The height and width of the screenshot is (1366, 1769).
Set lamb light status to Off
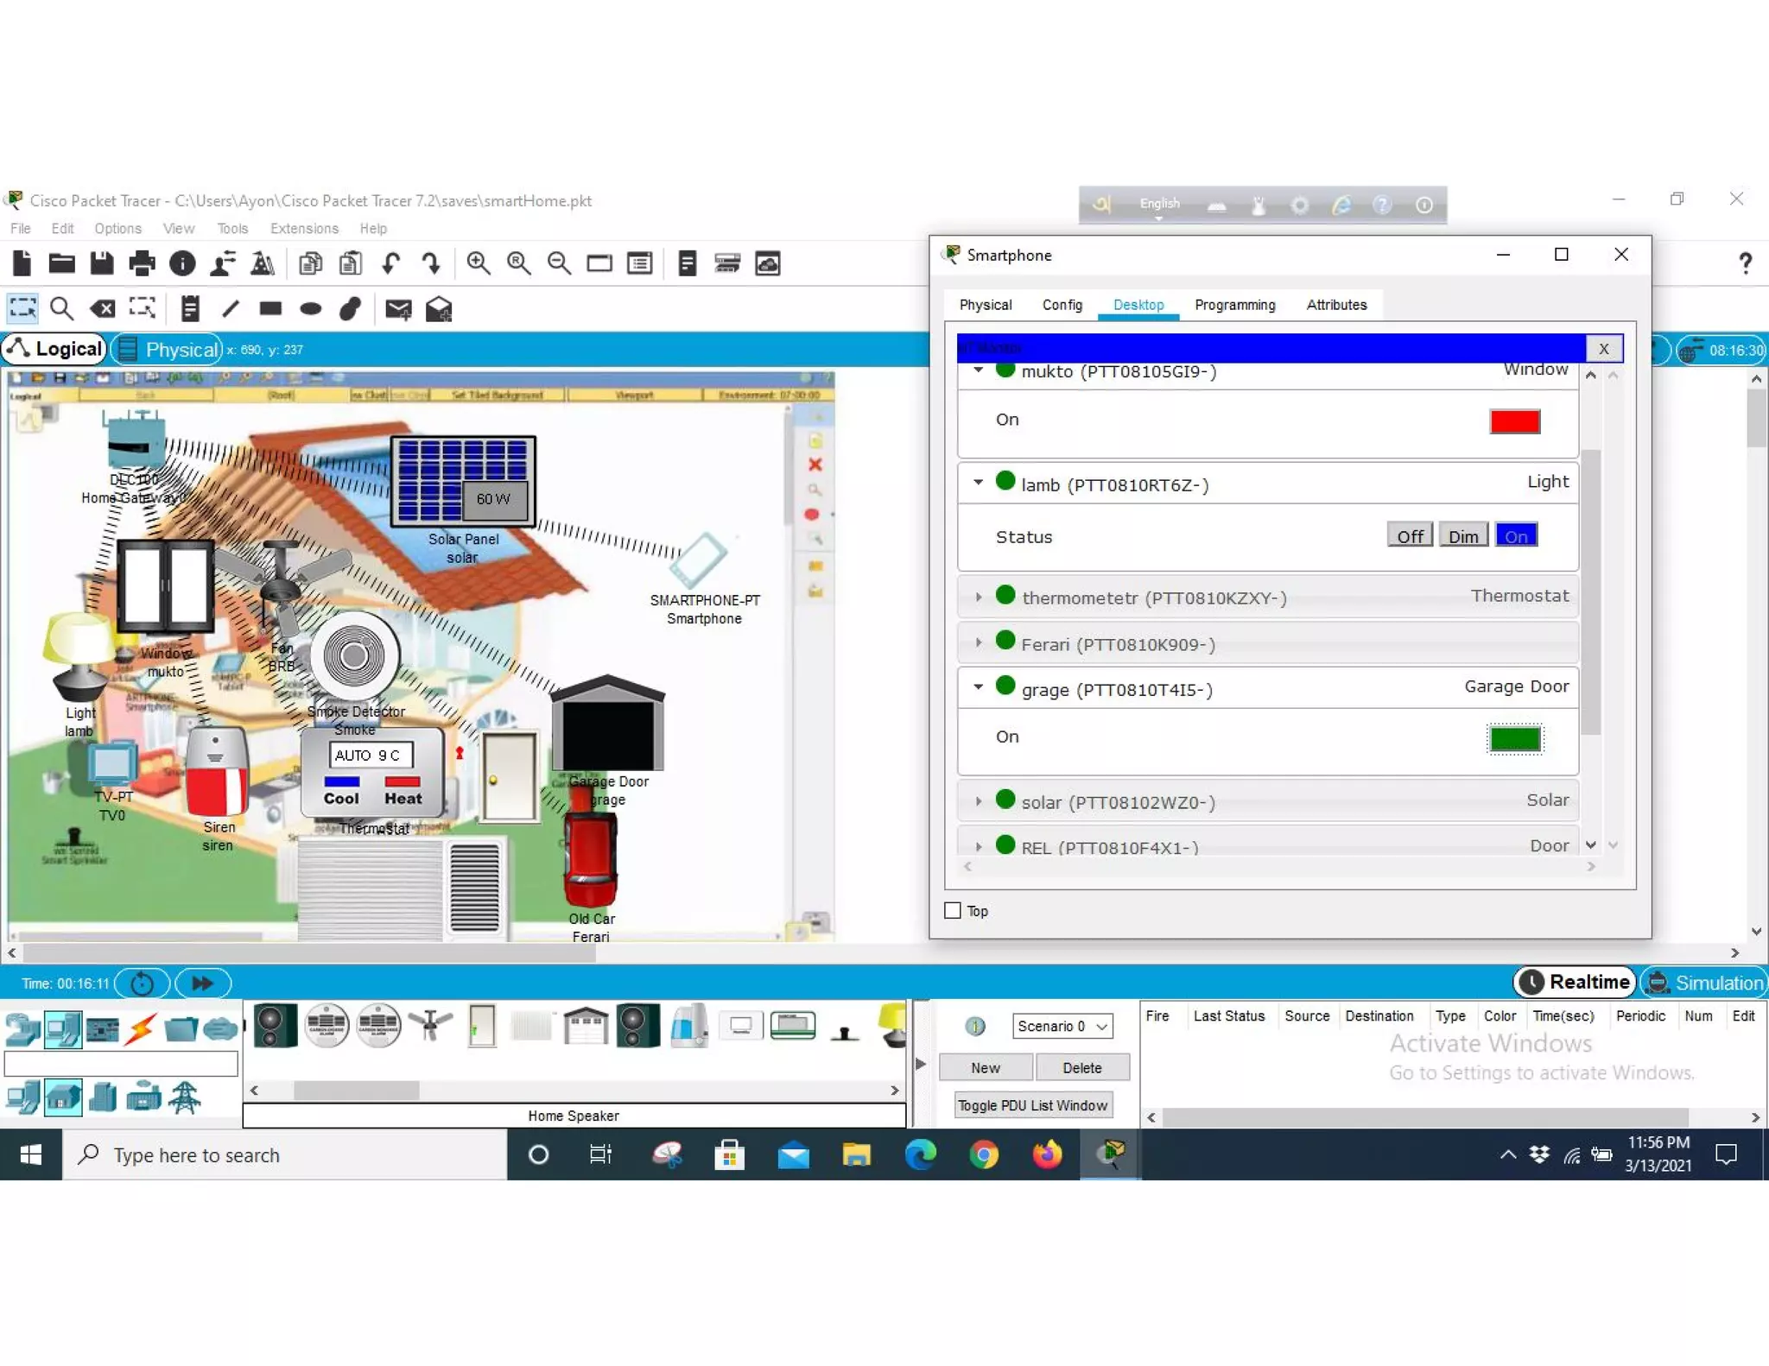[1409, 536]
